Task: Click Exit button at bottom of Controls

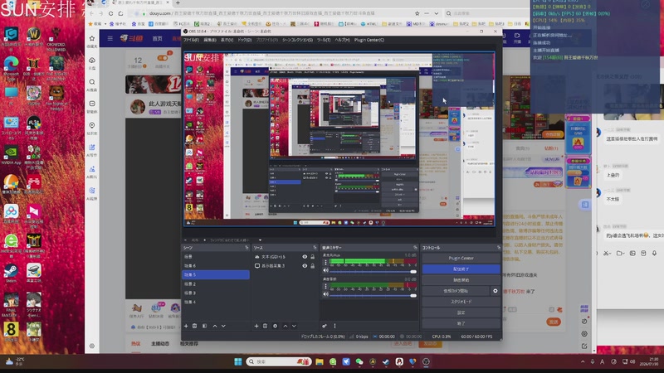Action: pos(461,323)
